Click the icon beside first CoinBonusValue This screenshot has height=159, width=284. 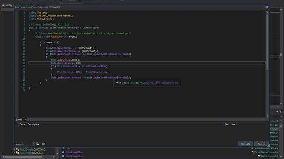click(63, 152)
